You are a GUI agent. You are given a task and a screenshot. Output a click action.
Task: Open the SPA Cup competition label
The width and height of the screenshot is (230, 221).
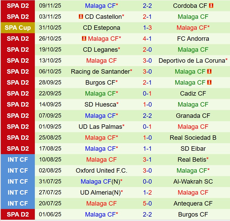coord(18,28)
